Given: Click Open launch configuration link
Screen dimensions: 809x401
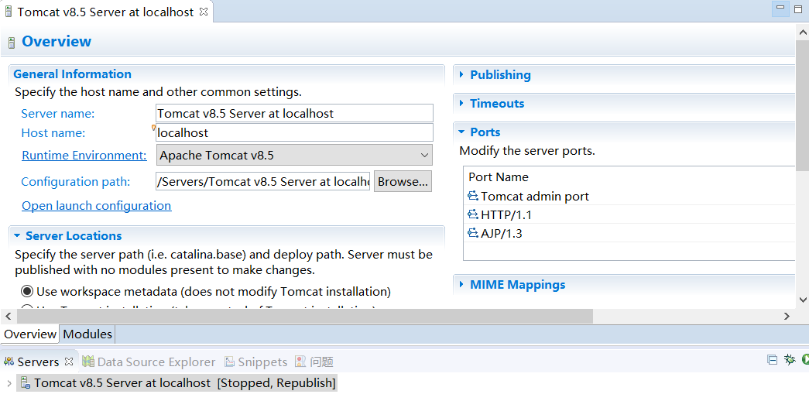Looking at the screenshot, I should coord(97,205).
